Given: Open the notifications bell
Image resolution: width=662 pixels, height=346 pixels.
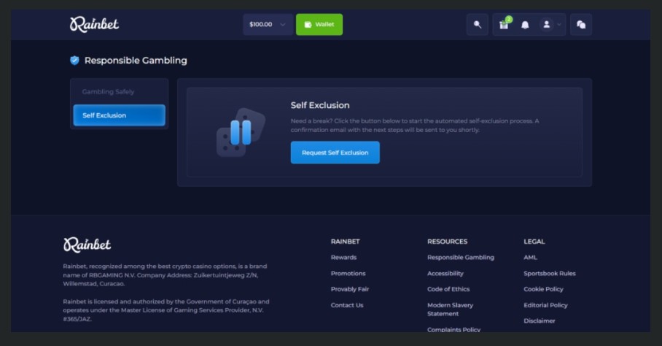Looking at the screenshot, I should pyautogui.click(x=525, y=24).
